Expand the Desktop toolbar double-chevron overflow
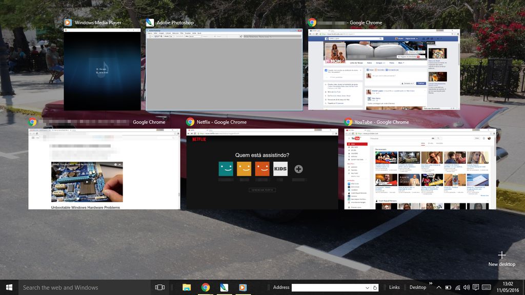 (x=431, y=284)
